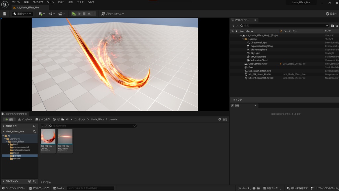The image size is (339, 191).
Task: Select ExponentialHeightFog actor
Action: click(x=262, y=46)
